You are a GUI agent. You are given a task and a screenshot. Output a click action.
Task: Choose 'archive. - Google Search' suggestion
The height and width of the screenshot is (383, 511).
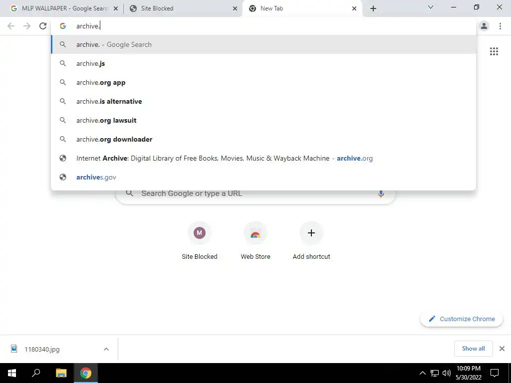pyautogui.click(x=263, y=44)
